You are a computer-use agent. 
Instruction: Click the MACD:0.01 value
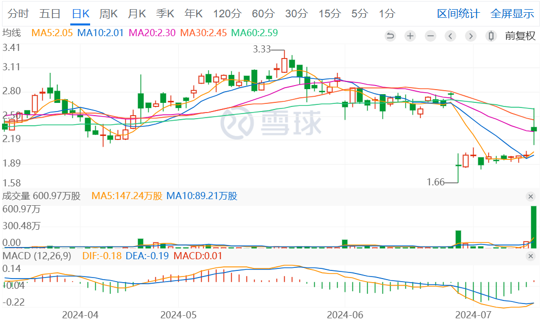point(198,256)
